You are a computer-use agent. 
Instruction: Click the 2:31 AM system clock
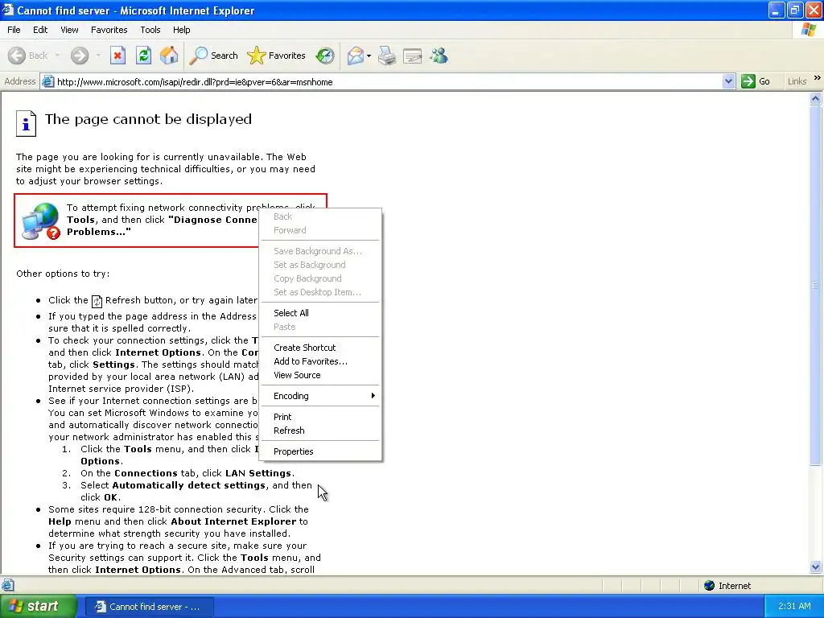click(x=794, y=606)
